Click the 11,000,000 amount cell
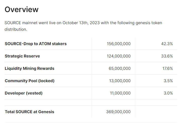 tap(120, 93)
